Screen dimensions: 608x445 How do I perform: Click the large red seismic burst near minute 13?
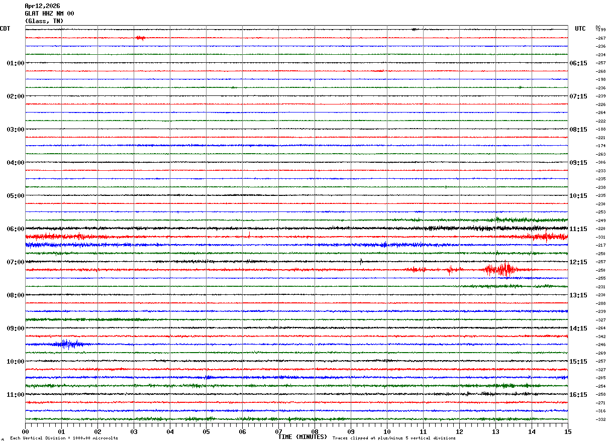[501, 270]
